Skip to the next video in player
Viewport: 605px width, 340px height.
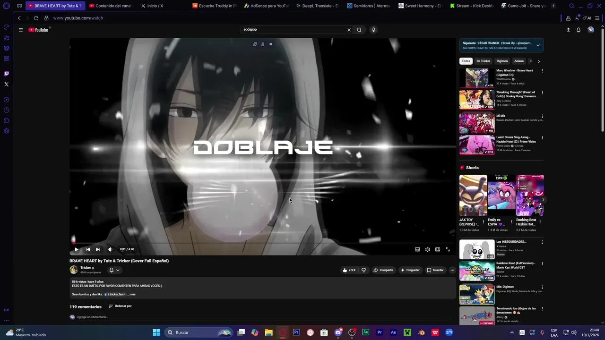point(98,249)
